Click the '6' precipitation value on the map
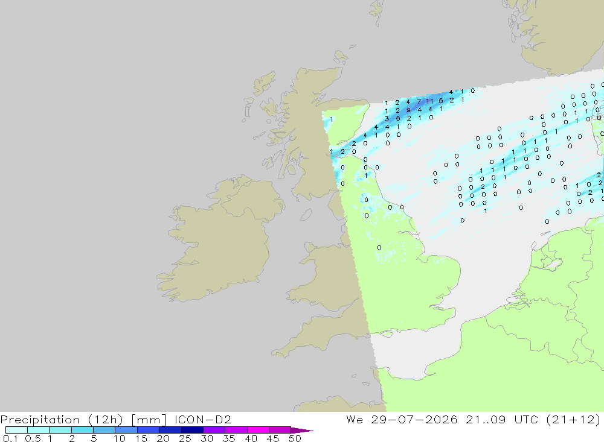The width and height of the screenshot is (604, 442). pos(398,119)
